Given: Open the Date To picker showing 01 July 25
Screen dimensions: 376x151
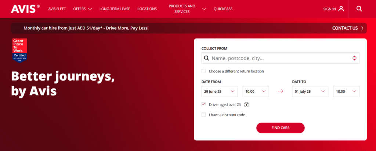Looking at the screenshot, I should [x=310, y=91].
